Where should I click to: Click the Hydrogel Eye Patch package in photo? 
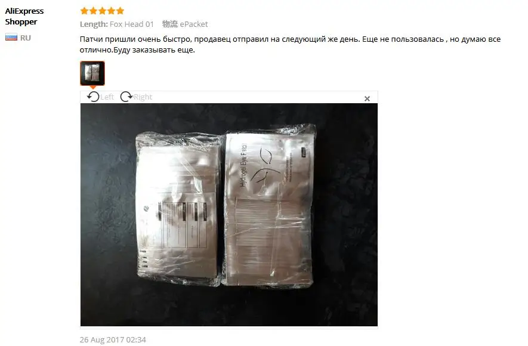click(269, 205)
